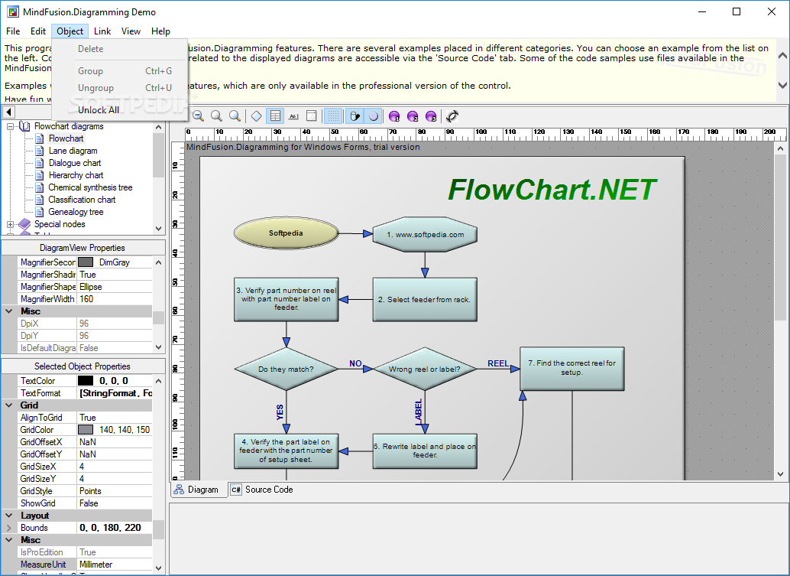The width and height of the screenshot is (790, 576).
Task: Click the Diagram tab icon
Action: click(179, 490)
